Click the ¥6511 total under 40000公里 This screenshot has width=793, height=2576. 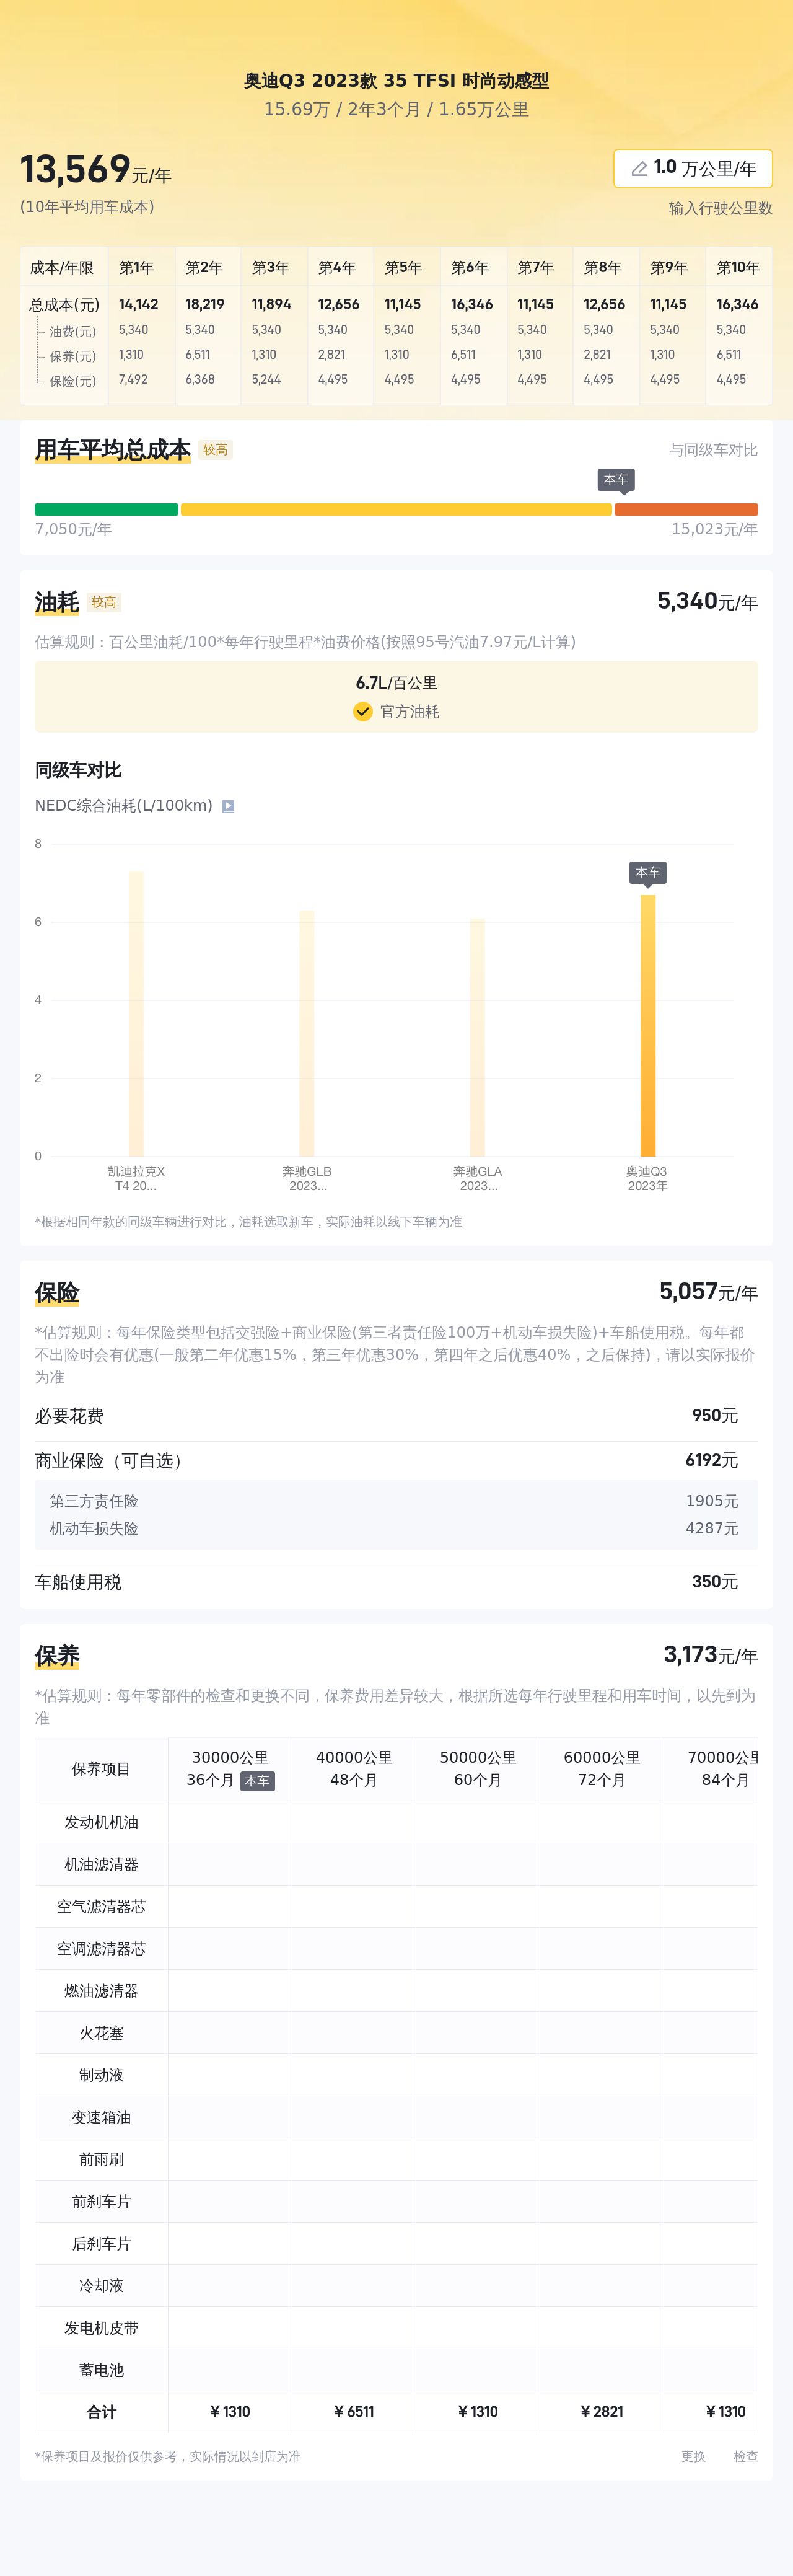[354, 2412]
